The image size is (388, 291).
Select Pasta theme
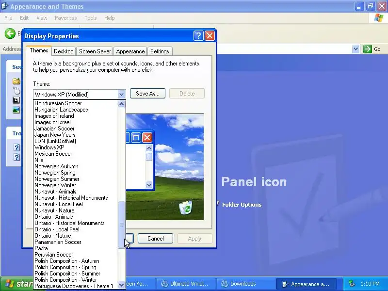pyautogui.click(x=76, y=248)
